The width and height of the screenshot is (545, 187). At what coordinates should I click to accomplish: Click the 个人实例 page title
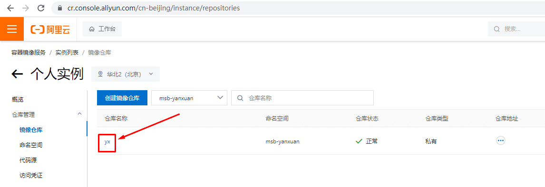57,74
